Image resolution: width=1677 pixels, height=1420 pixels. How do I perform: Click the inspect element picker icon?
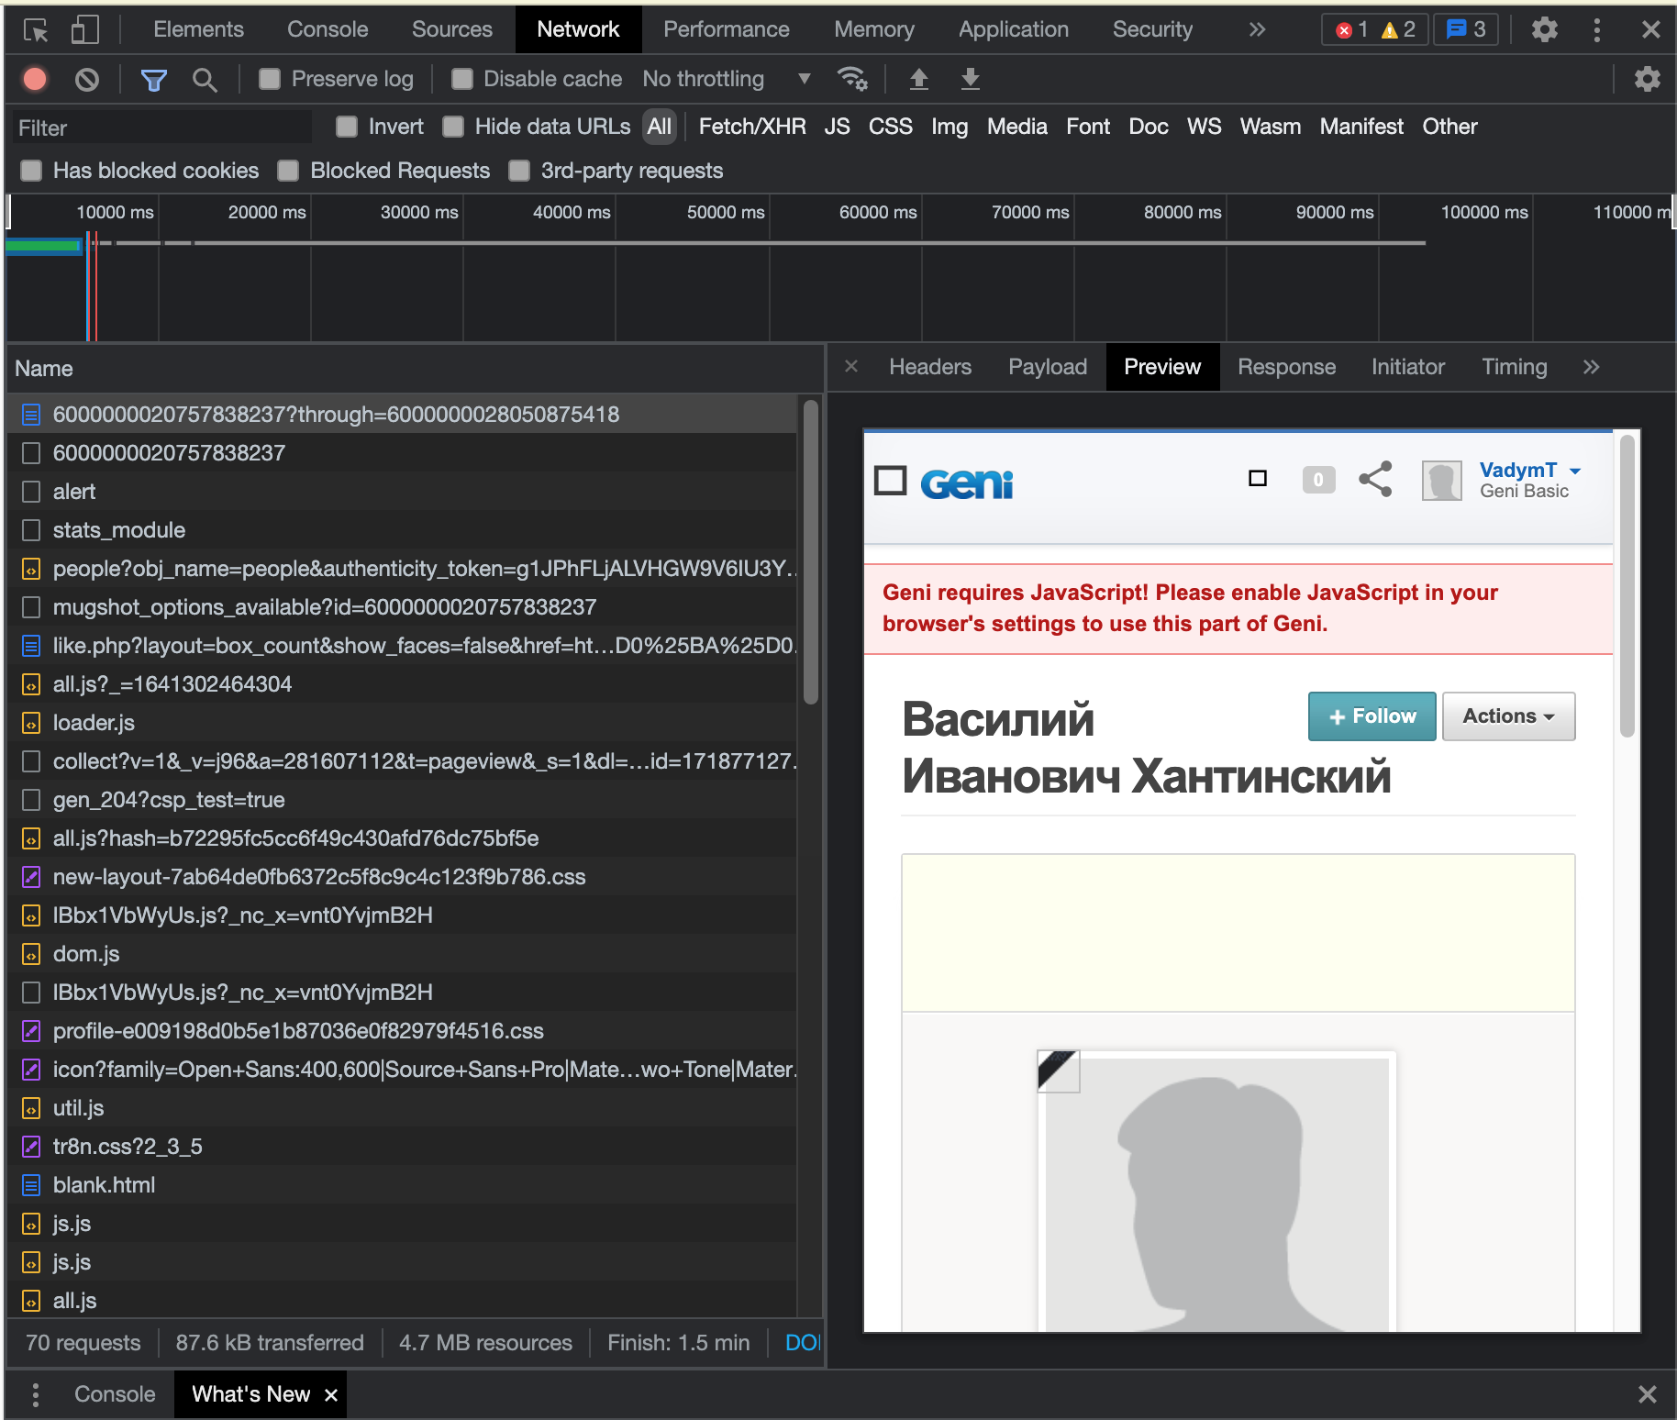coord(36,30)
